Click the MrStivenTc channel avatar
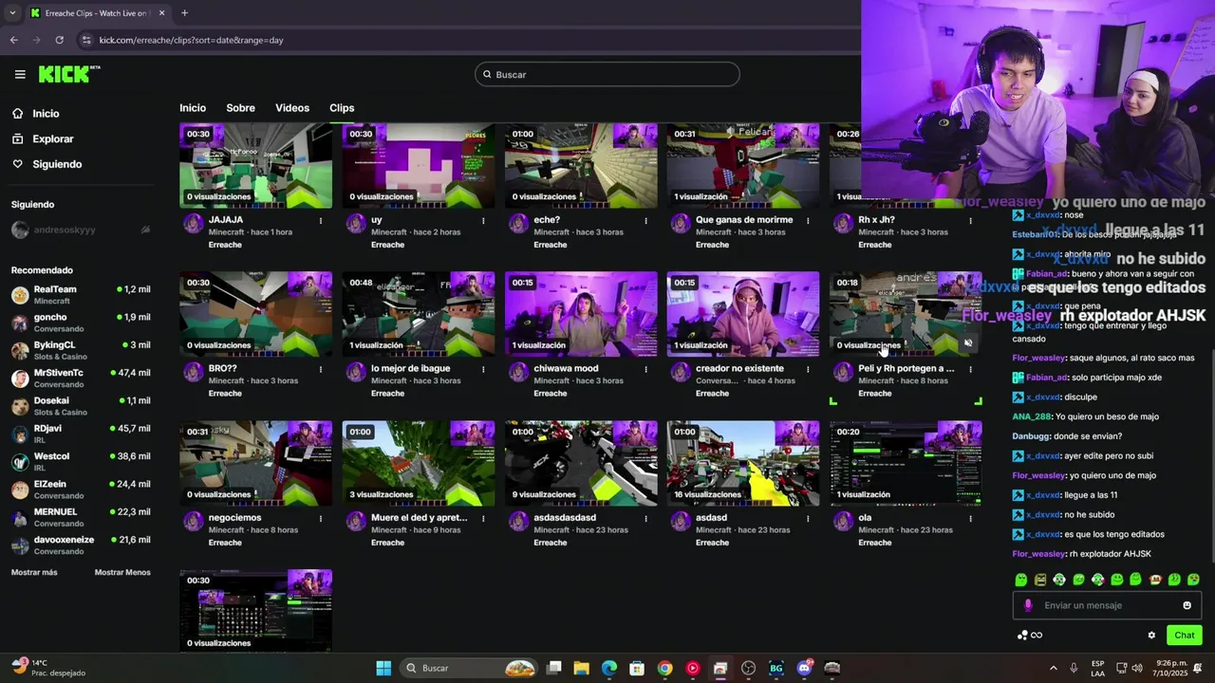The width and height of the screenshot is (1215, 683). pyautogui.click(x=20, y=378)
